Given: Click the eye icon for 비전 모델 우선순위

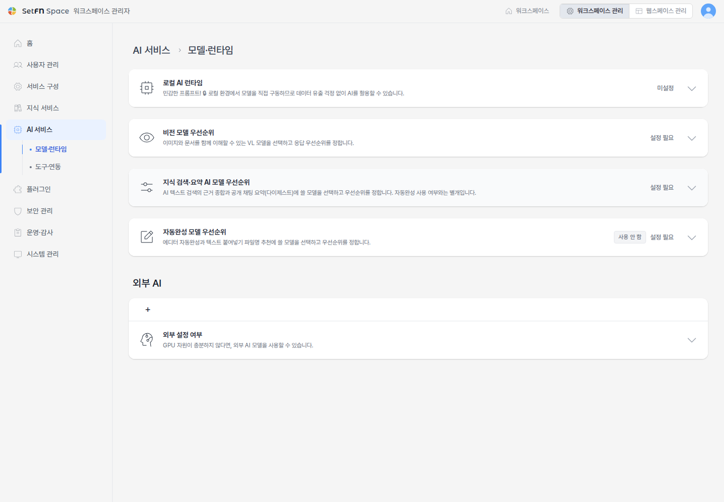Looking at the screenshot, I should 147,138.
